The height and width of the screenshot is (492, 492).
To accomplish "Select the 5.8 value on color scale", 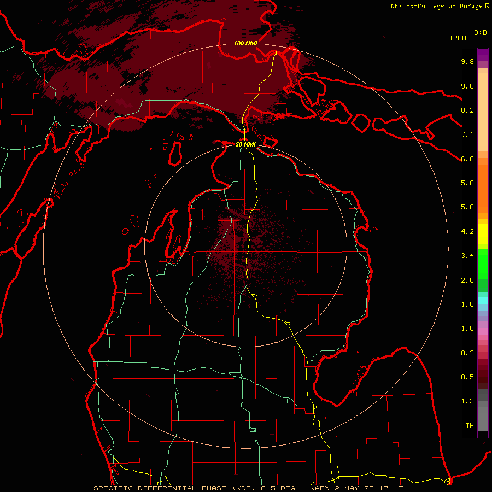I will (467, 183).
